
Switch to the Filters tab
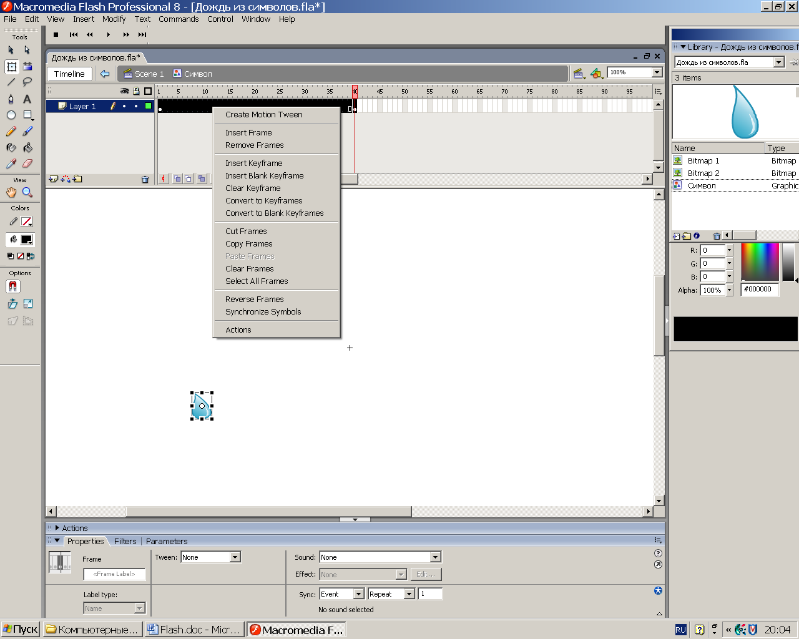pos(125,542)
